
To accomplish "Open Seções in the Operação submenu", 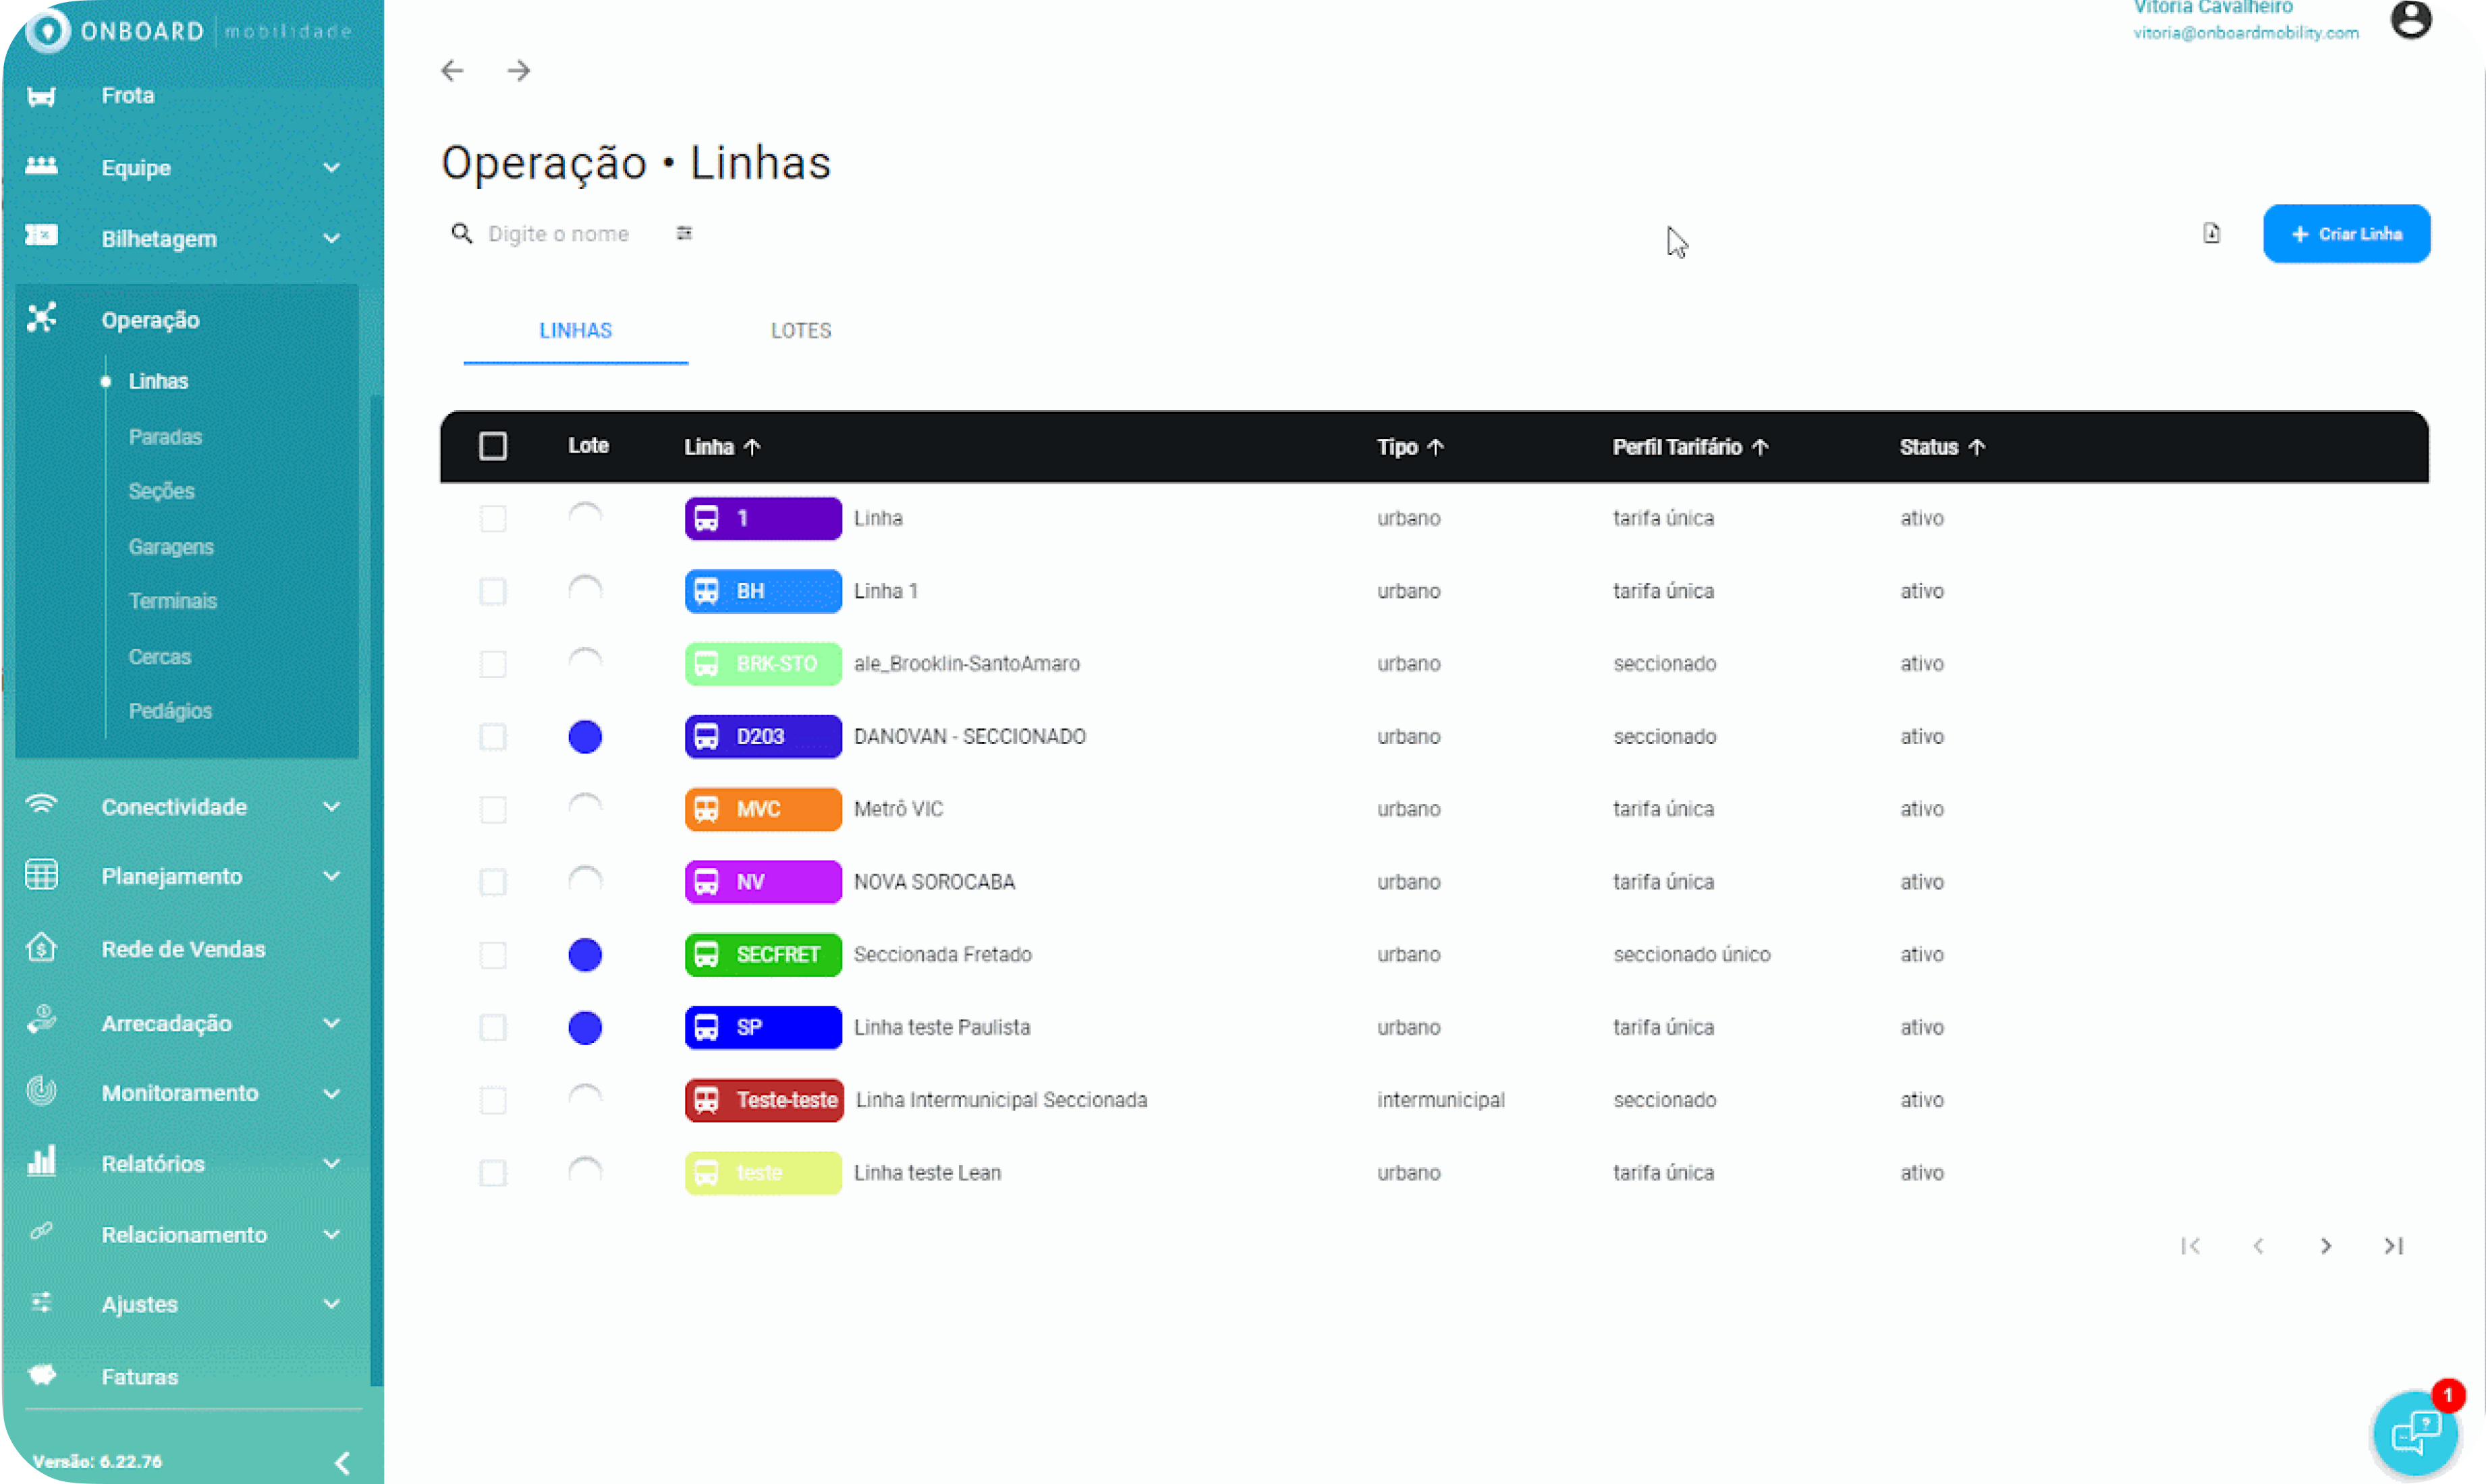I will 161,491.
